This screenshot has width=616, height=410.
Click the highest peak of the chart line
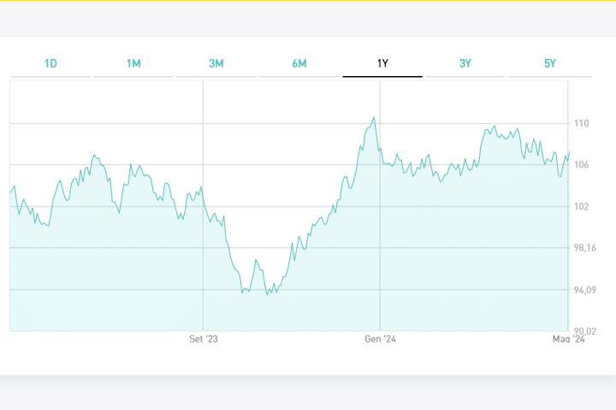pyautogui.click(x=374, y=117)
